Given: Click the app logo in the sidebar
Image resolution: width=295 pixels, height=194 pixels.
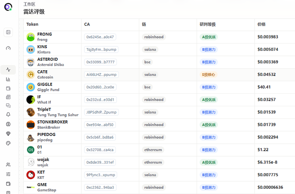Looking at the screenshot, I should (x=8, y=7).
